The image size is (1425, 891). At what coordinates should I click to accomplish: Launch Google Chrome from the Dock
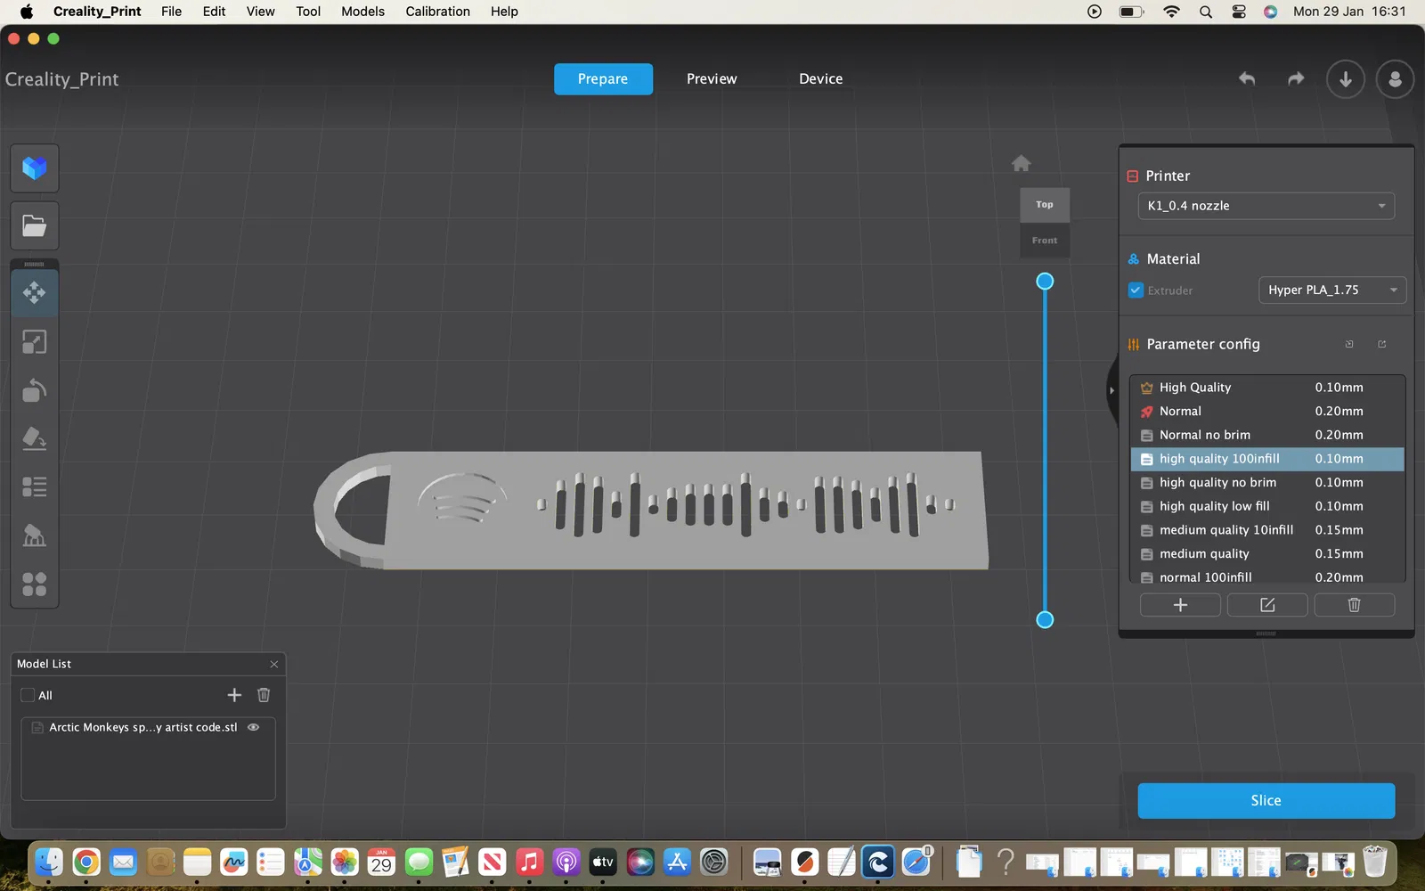(85, 862)
